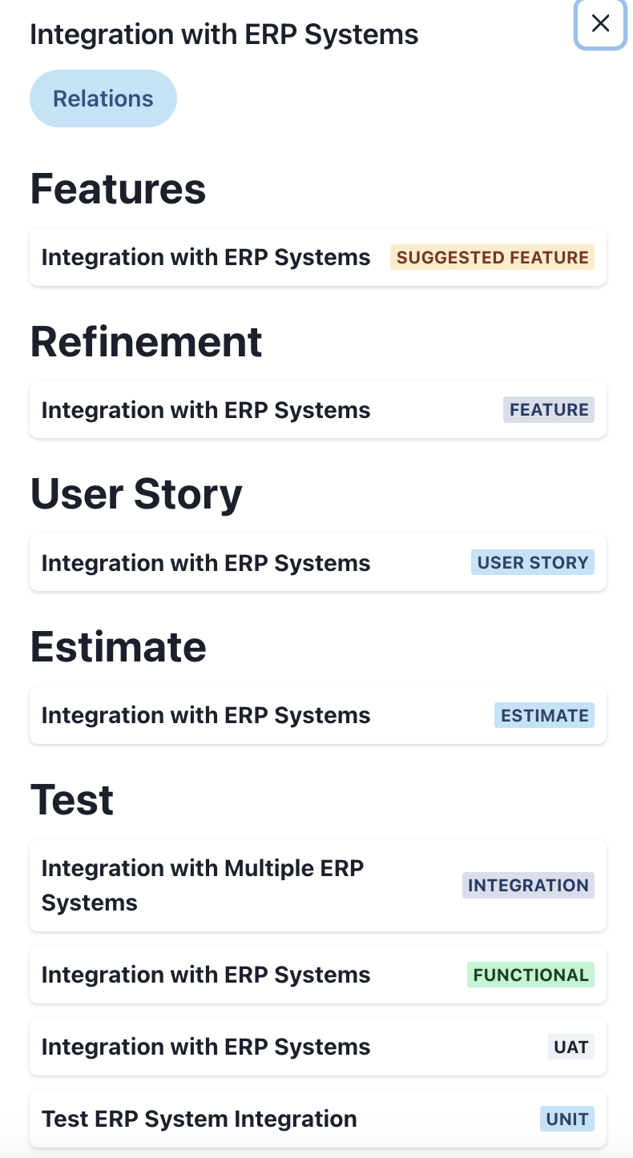Open the Estimate relation card
Screen dimensions: 633x1158
206,715
